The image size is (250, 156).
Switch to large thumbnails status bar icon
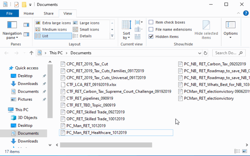click(x=244, y=151)
